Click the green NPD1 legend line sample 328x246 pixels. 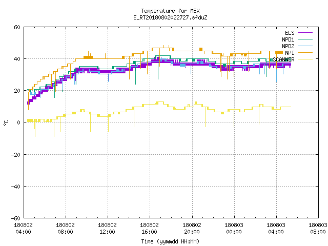(x=305, y=39)
